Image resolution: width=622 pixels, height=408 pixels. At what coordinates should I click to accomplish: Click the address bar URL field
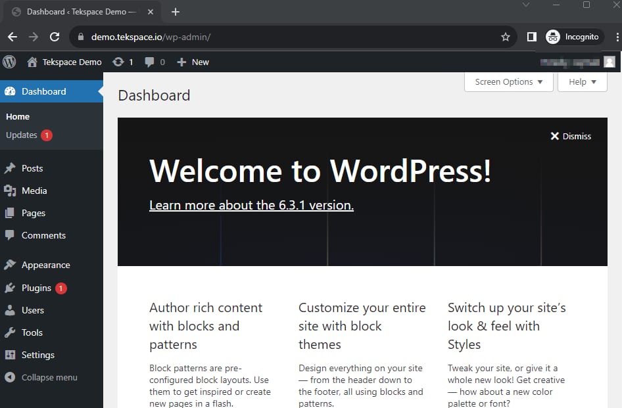[x=293, y=37]
